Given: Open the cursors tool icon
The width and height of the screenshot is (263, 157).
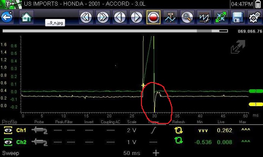Looking at the screenshot, I should pos(170,17).
